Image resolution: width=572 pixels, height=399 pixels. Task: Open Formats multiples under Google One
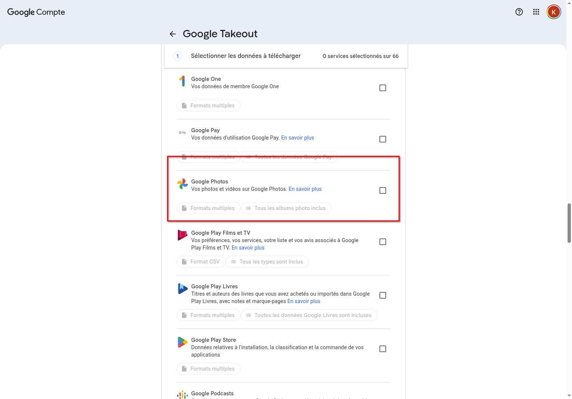[x=208, y=106]
